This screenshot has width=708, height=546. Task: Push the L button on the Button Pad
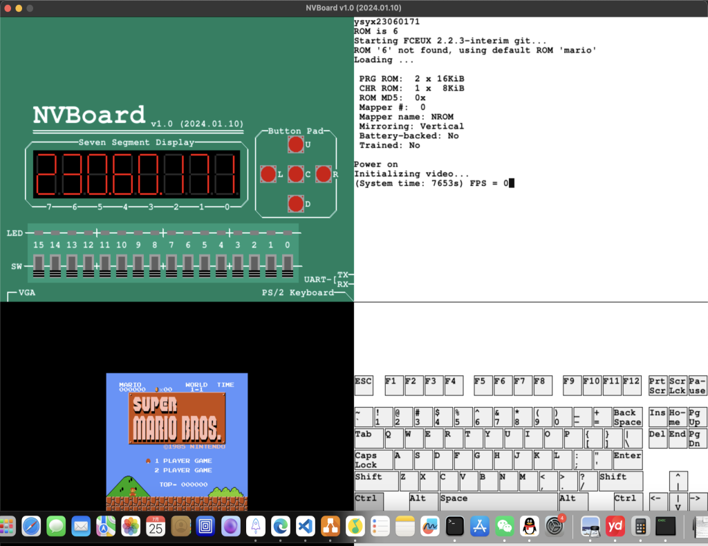(x=268, y=174)
